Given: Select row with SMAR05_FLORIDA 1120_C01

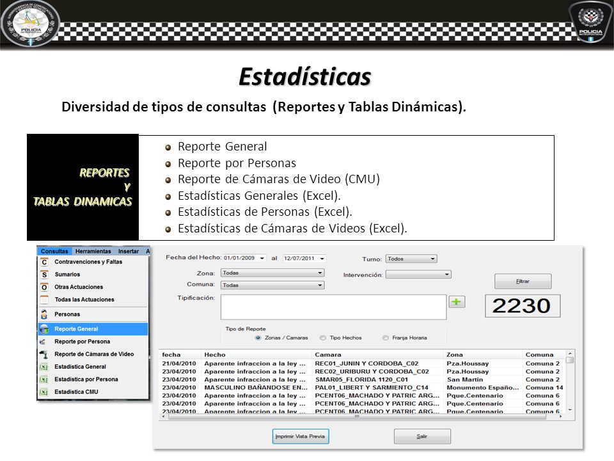Looking at the screenshot, I should tap(363, 380).
